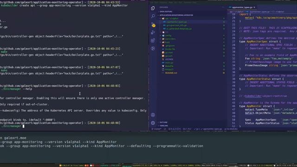Click the icon beside go.mod

(x=163, y=52)
